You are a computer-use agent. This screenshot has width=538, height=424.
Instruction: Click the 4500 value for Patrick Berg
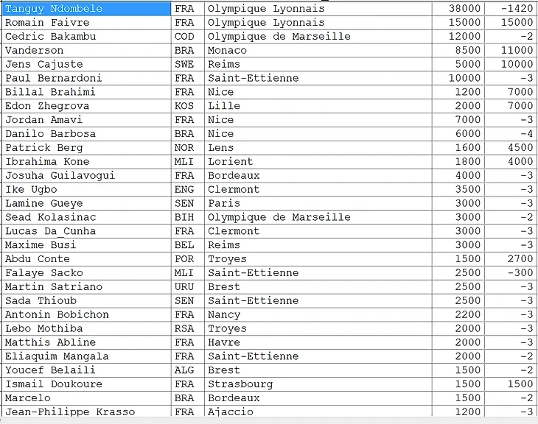point(510,148)
